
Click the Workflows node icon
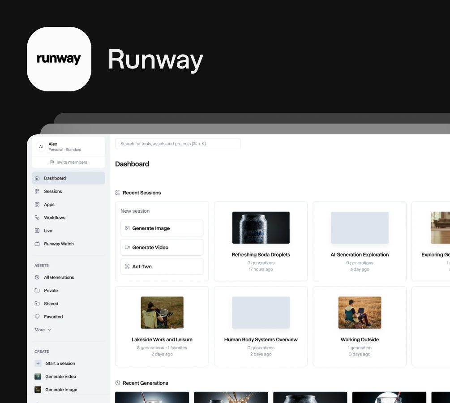click(37, 217)
